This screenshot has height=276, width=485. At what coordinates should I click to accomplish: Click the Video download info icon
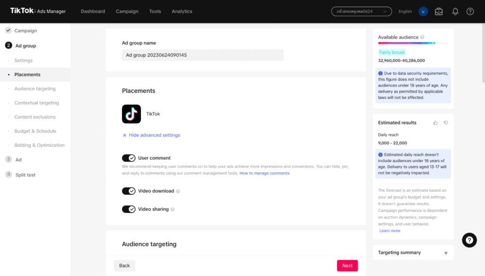coord(178,191)
